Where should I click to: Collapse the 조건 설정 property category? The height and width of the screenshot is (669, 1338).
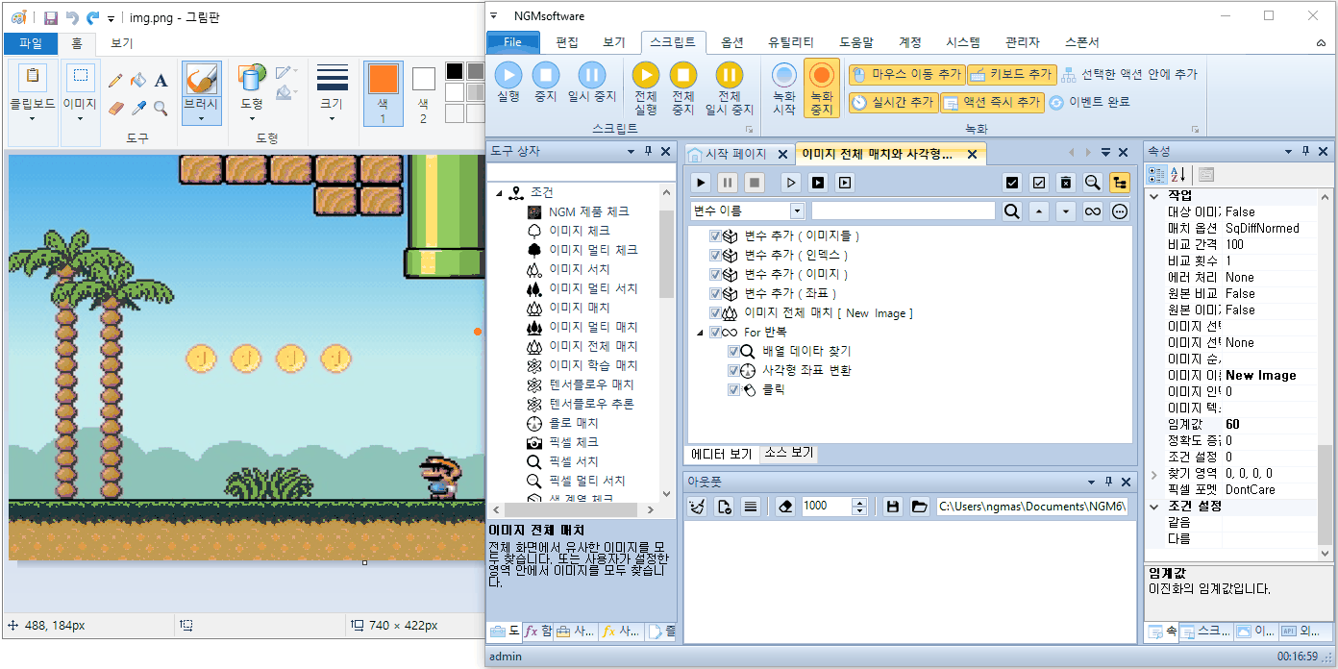click(x=1154, y=506)
